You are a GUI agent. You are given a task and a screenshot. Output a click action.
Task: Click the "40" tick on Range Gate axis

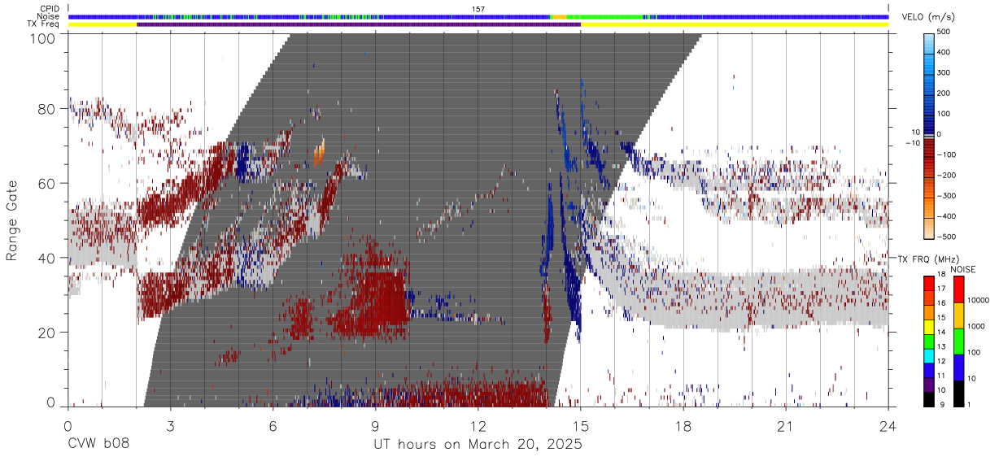click(47, 258)
